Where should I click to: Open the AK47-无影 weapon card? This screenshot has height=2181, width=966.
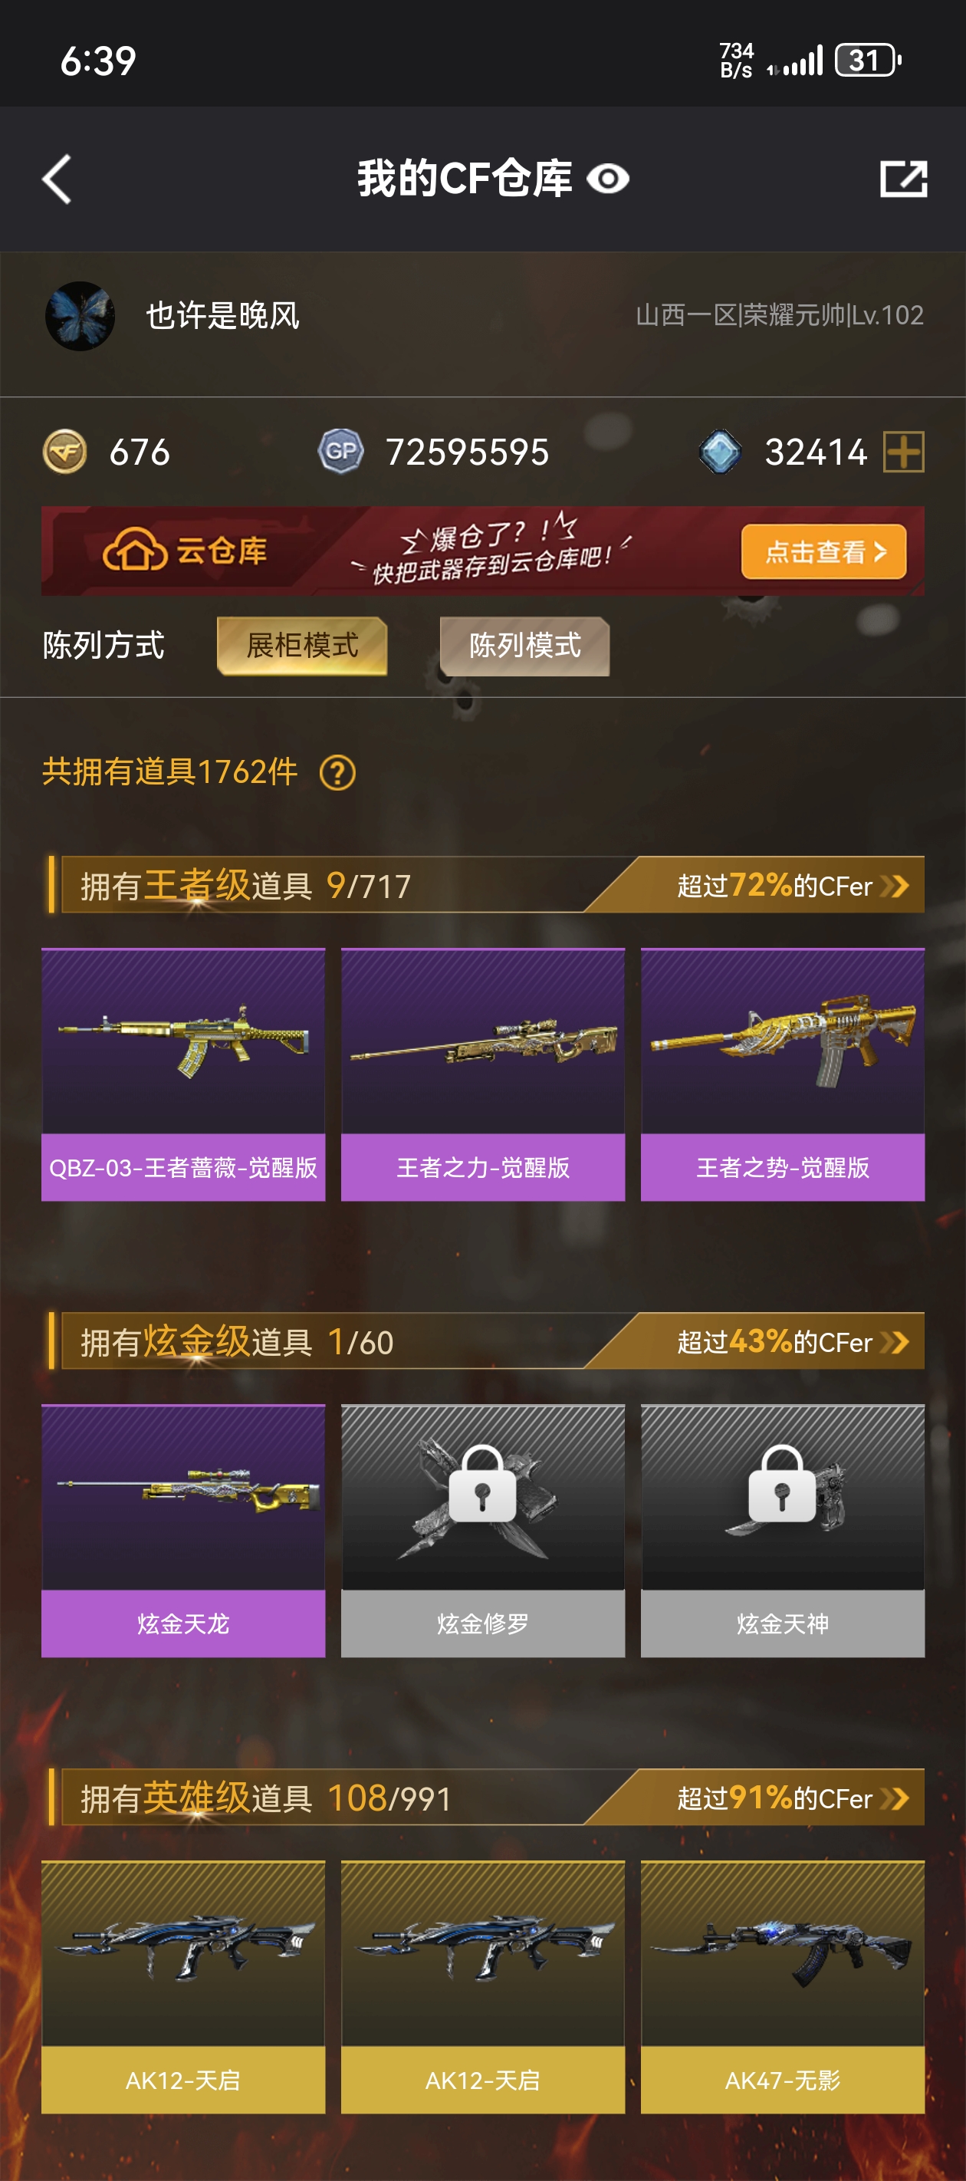click(x=782, y=1986)
